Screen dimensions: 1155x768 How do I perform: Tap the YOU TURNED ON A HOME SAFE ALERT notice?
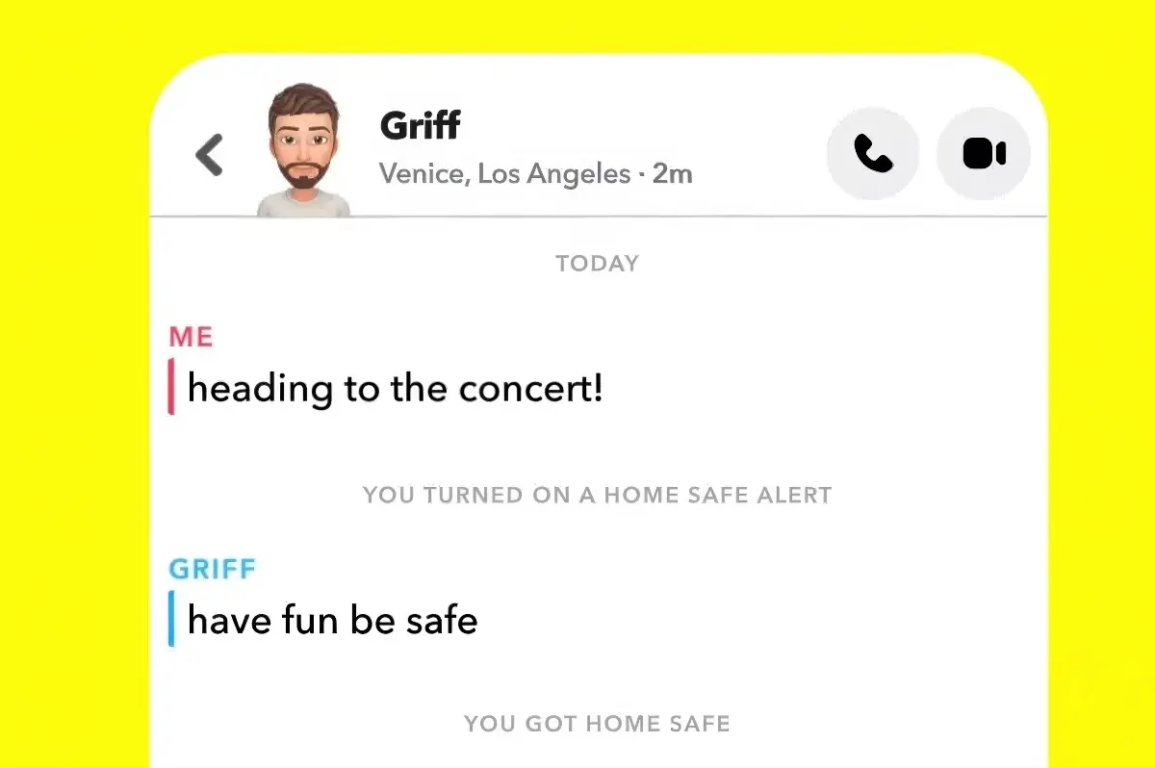tap(597, 495)
